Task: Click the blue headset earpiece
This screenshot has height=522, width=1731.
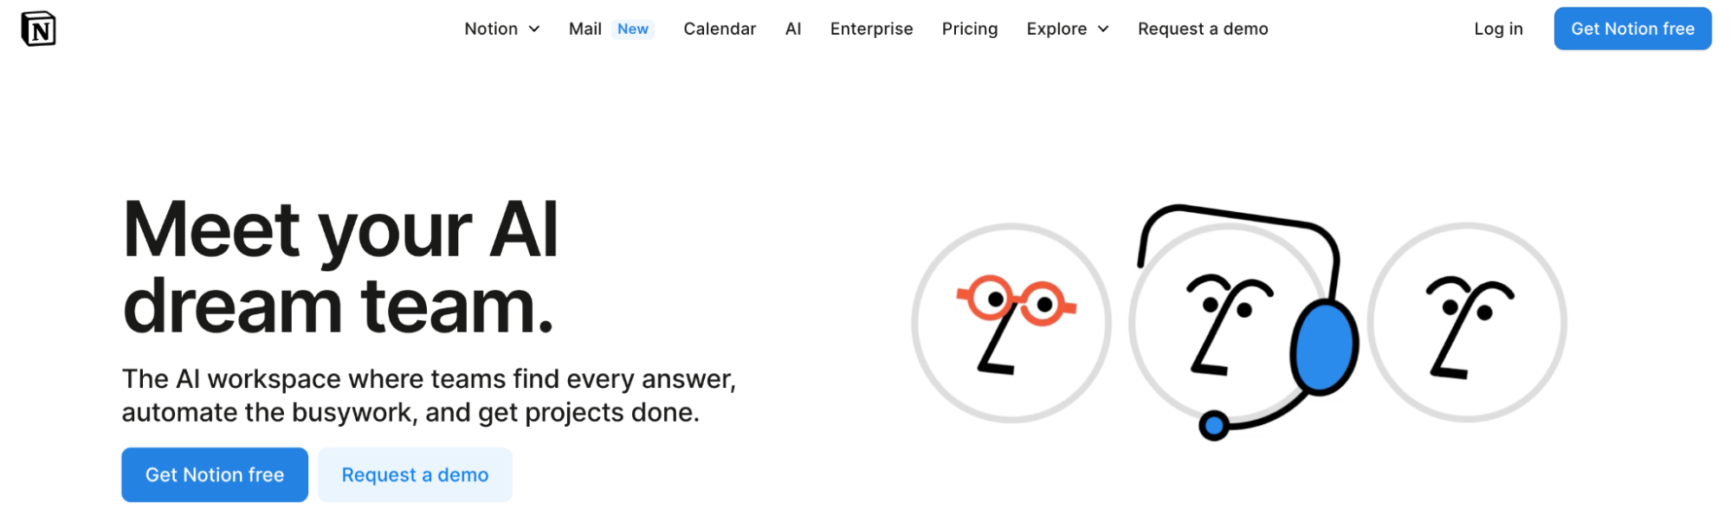Action: coord(1324,347)
